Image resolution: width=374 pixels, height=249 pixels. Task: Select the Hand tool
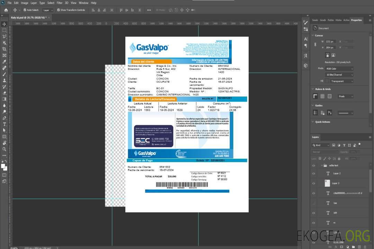(x=4, y=143)
